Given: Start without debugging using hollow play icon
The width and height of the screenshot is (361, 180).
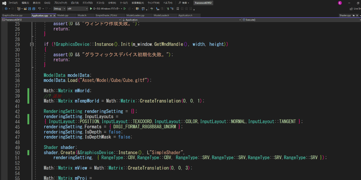Looking at the screenshot, I should tap(125, 9).
